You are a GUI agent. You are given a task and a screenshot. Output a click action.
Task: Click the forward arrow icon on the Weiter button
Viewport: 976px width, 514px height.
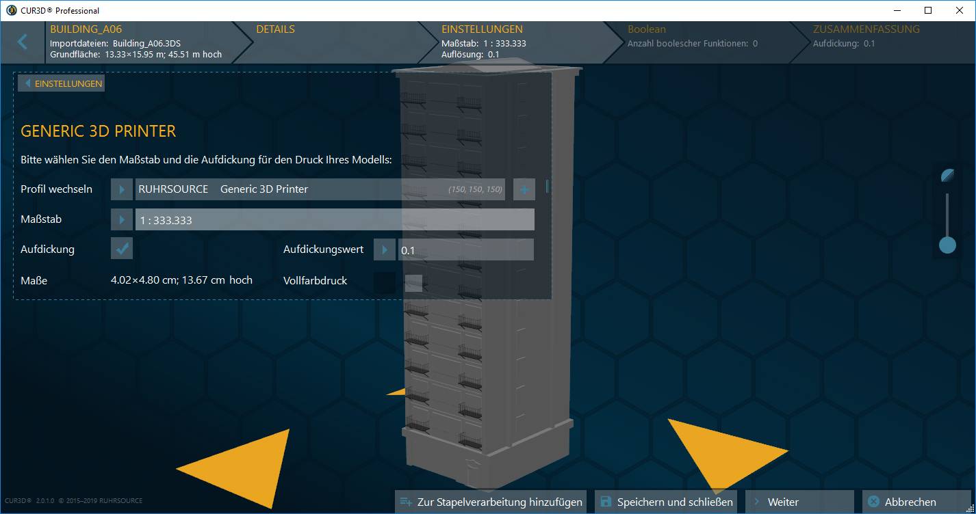pos(756,501)
